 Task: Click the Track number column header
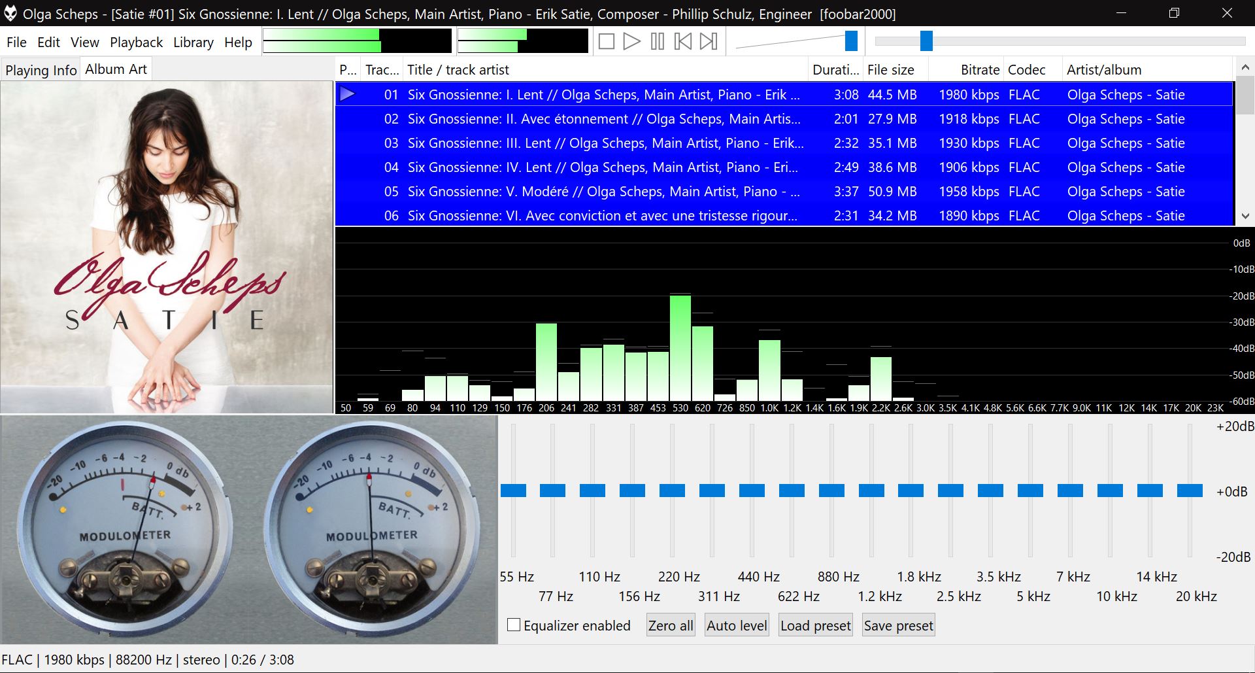click(382, 70)
